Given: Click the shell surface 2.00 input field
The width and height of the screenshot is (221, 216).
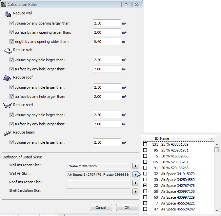Looking at the screenshot, I should [107, 124].
